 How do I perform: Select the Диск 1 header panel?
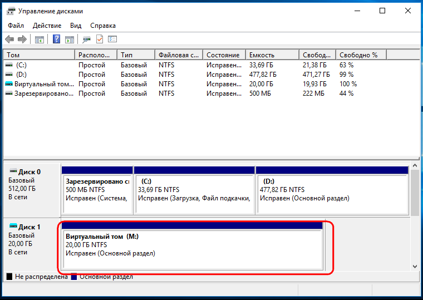coord(32,244)
